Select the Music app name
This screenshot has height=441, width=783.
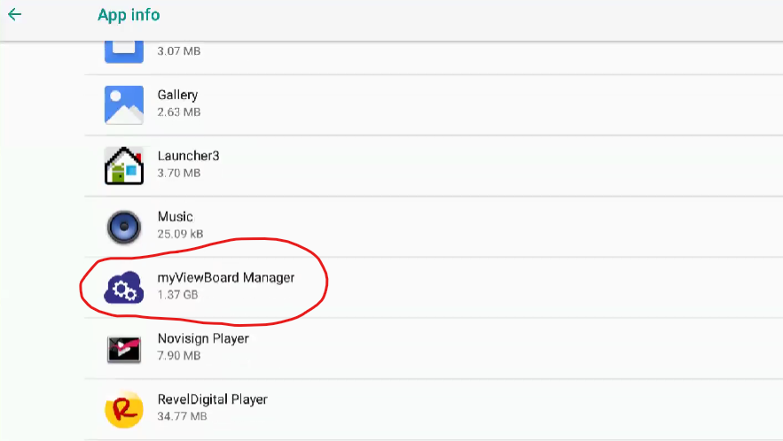coord(176,216)
